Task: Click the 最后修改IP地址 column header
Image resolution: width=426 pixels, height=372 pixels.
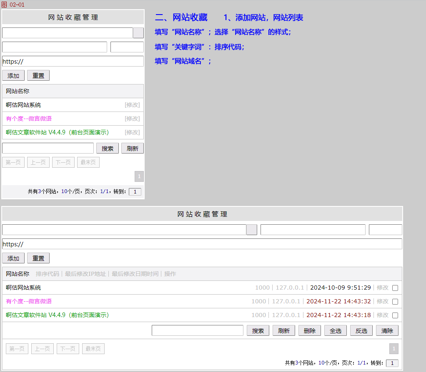Action: click(85, 274)
